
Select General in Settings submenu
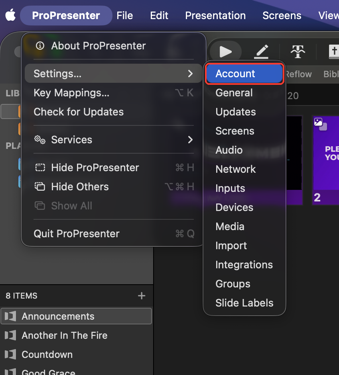coord(244,93)
